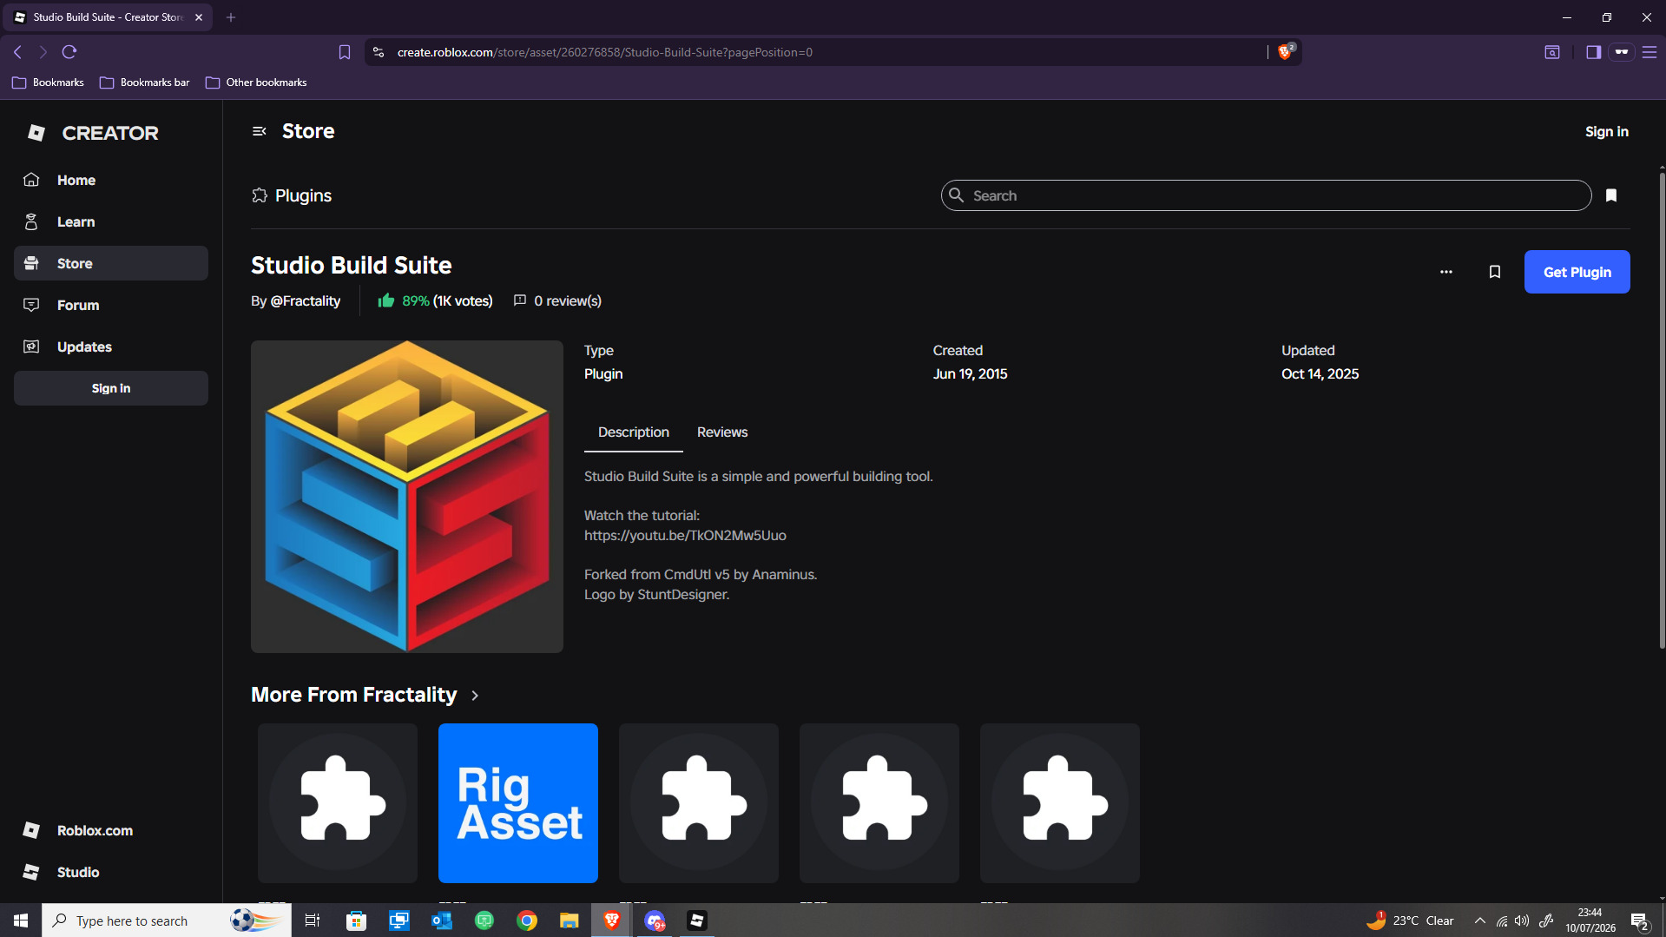Go back in browser history

(17, 52)
